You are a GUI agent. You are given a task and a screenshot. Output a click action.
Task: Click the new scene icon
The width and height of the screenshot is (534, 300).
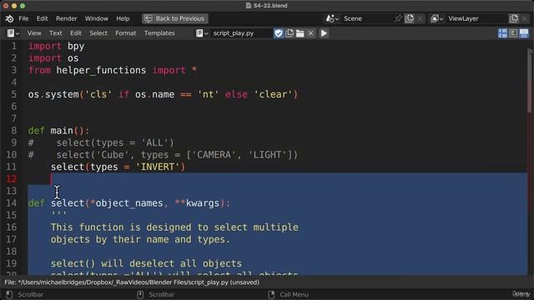point(410,18)
